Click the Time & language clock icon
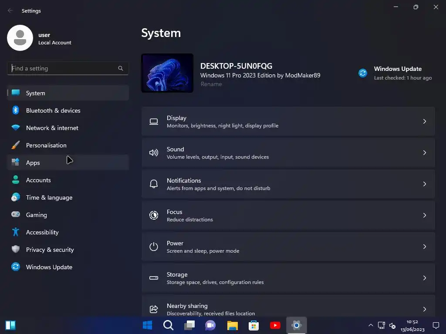 tap(16, 197)
